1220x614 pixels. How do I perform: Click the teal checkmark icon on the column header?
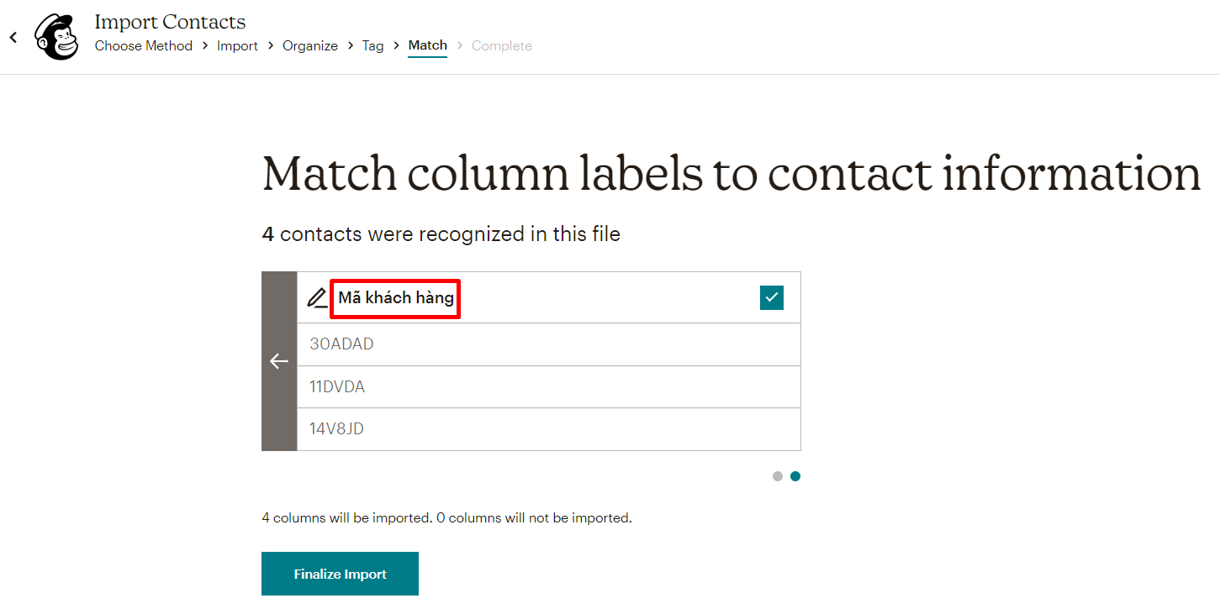click(771, 297)
